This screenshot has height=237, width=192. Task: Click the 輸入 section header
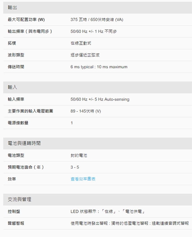click(97, 87)
